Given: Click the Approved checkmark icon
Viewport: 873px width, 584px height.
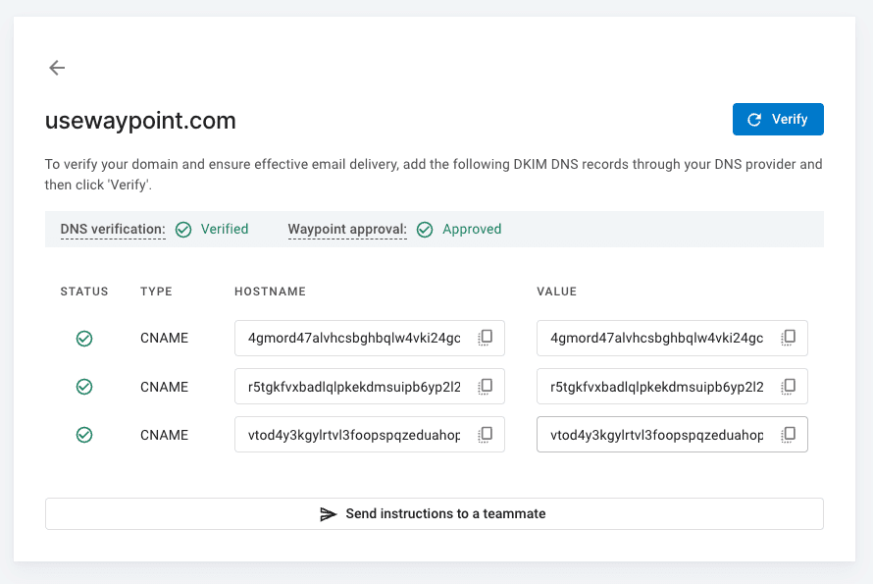Looking at the screenshot, I should pos(425,230).
